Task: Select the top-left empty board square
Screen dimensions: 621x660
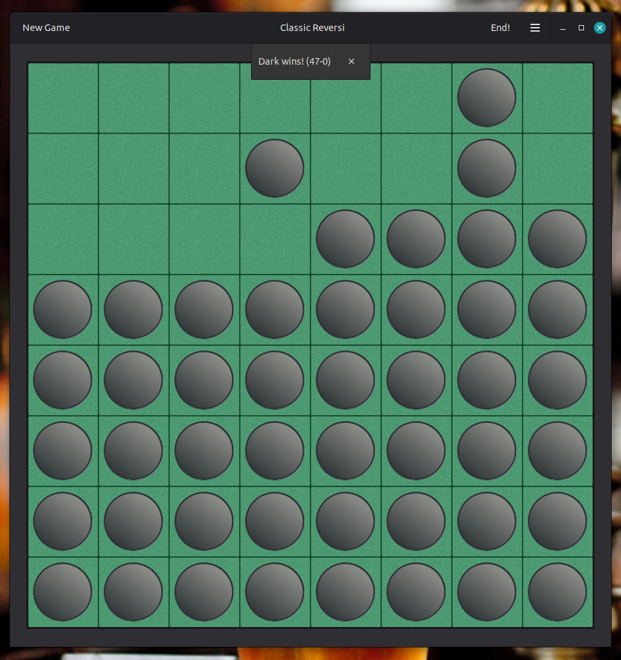Action: point(63,98)
